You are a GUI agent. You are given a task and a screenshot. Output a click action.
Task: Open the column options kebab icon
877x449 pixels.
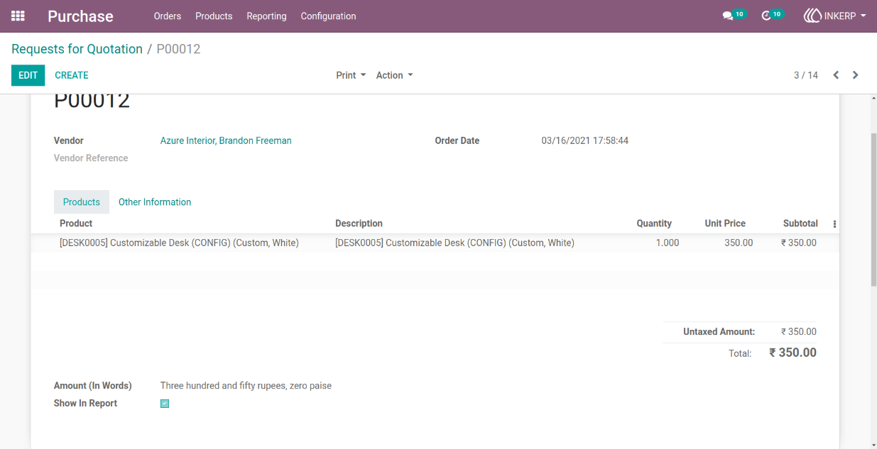tap(834, 224)
